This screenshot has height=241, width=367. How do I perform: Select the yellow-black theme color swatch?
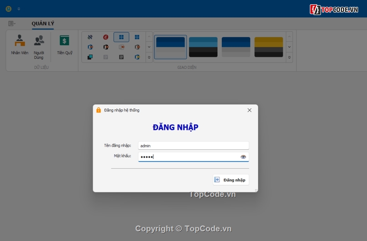tap(270, 47)
